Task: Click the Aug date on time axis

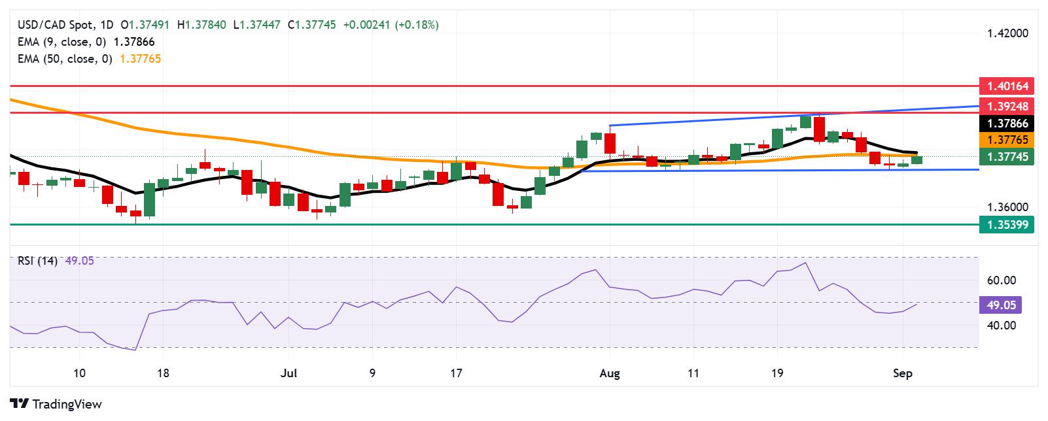Action: click(x=609, y=374)
